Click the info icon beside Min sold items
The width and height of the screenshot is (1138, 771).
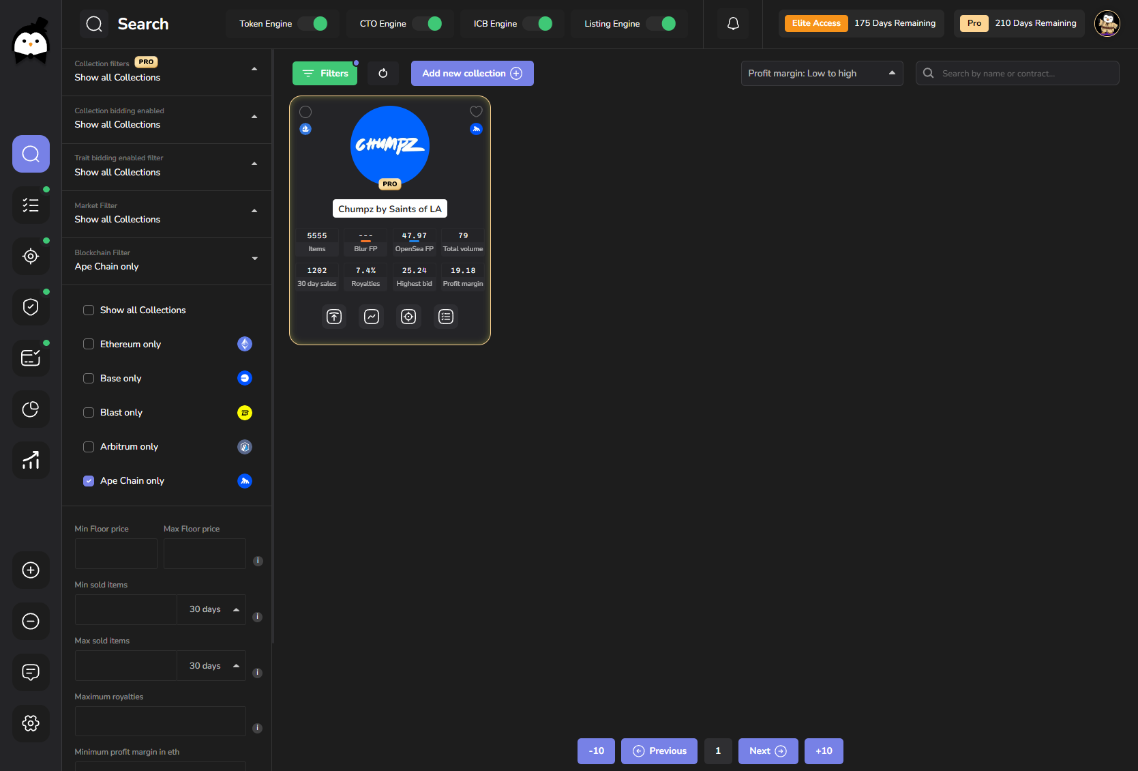(258, 617)
